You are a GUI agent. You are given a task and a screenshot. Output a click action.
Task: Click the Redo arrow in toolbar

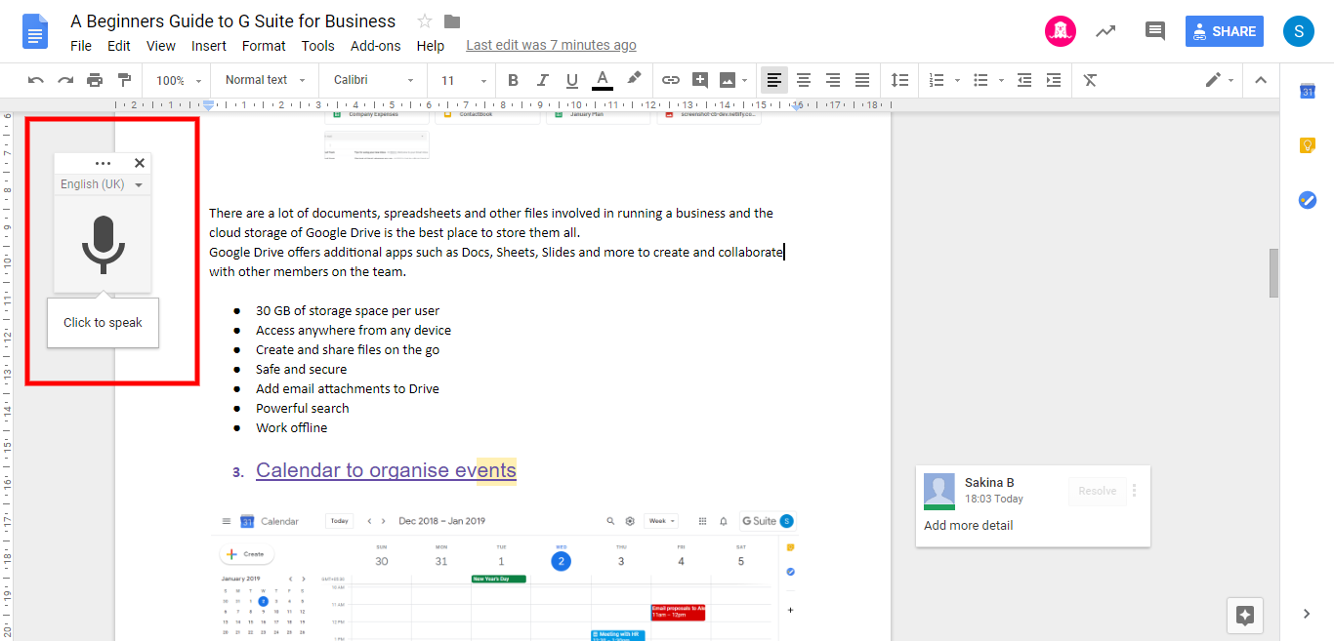[x=65, y=80]
